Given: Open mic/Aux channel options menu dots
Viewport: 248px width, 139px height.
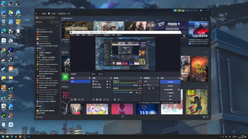Looking at the screenshot, I should coord(140,86).
